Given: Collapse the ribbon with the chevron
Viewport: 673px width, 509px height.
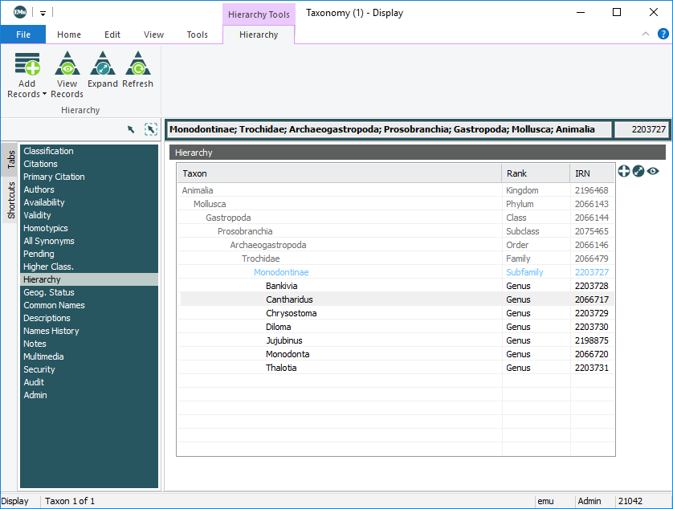Looking at the screenshot, I should [646, 35].
